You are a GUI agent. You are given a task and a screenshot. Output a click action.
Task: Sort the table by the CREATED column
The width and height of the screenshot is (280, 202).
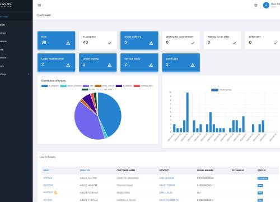click(x=85, y=171)
